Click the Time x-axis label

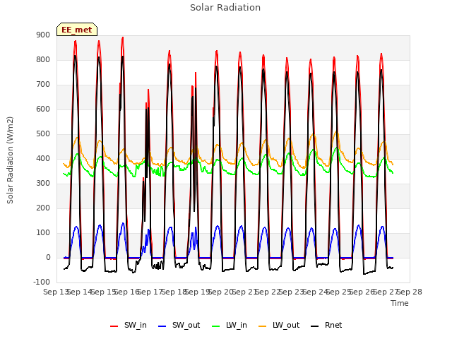pyautogui.click(x=400, y=303)
